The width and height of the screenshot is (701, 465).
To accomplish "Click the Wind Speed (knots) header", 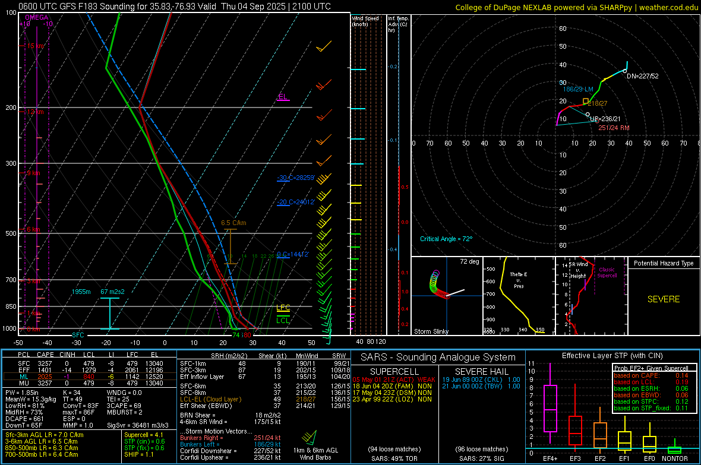I will 365,21.
